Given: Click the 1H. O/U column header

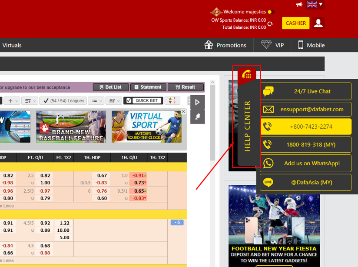Looking at the screenshot, I should pos(129,157).
